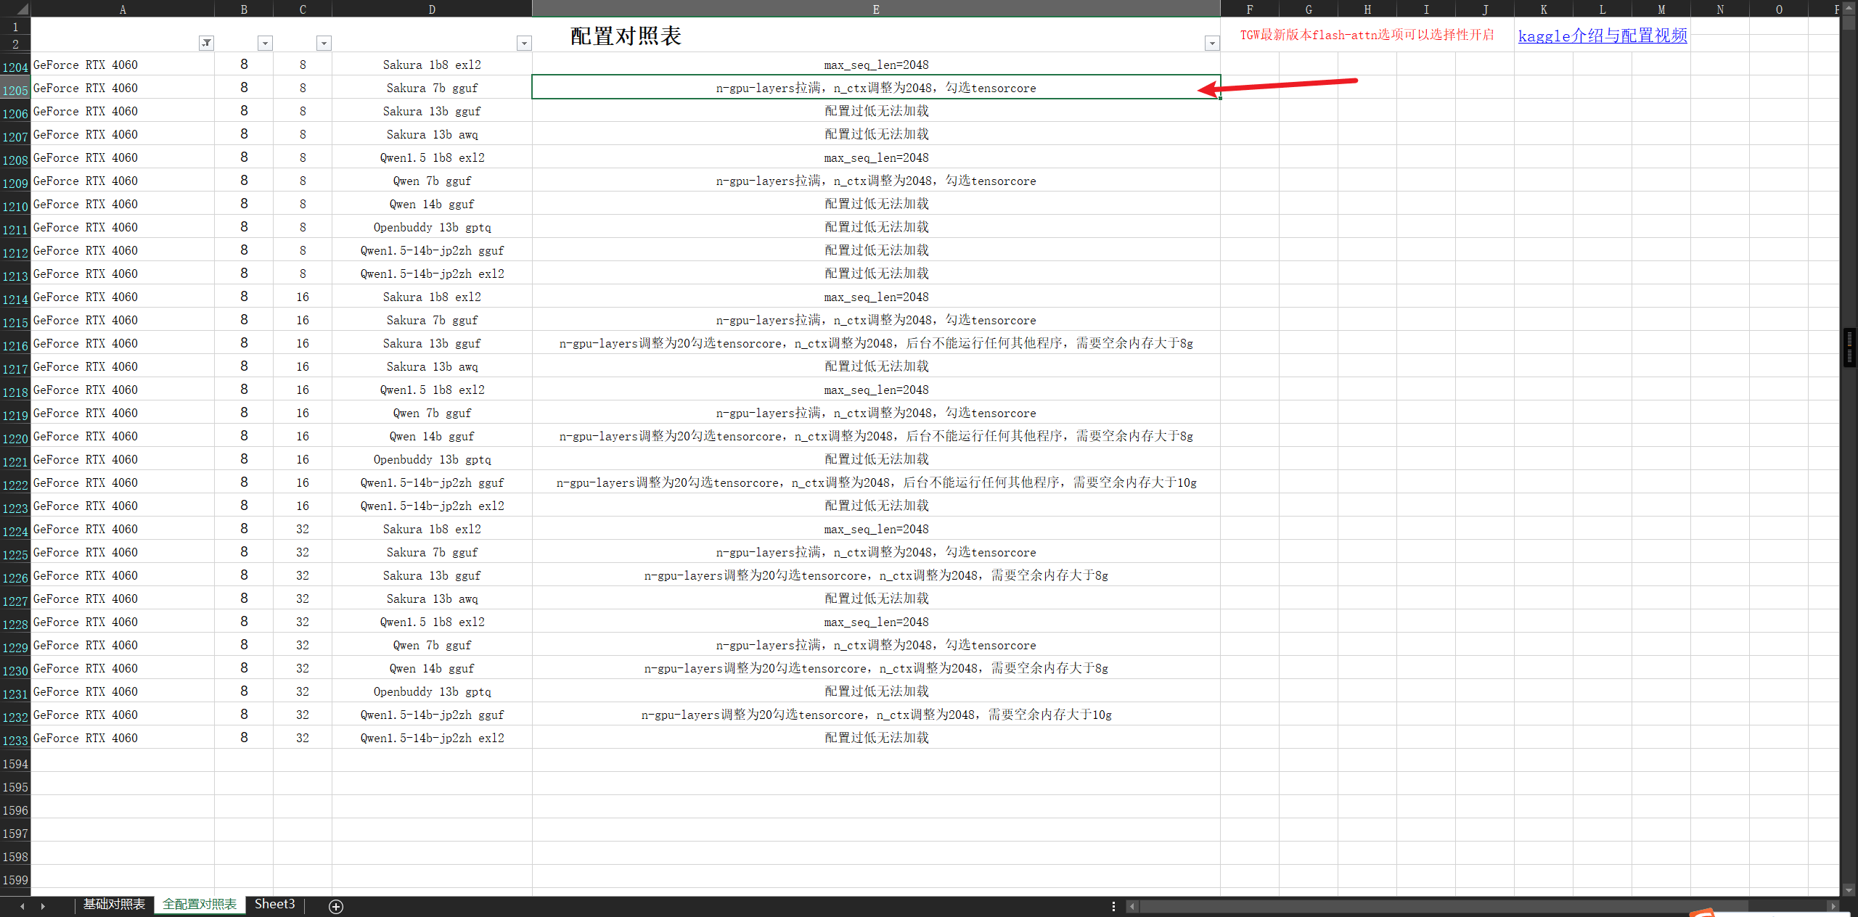Click Qwen1.5-14b-jp2zh exl2 in row 1213

click(432, 274)
